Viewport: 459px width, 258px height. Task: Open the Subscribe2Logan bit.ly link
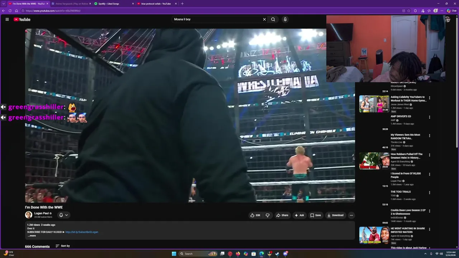click(x=82, y=232)
